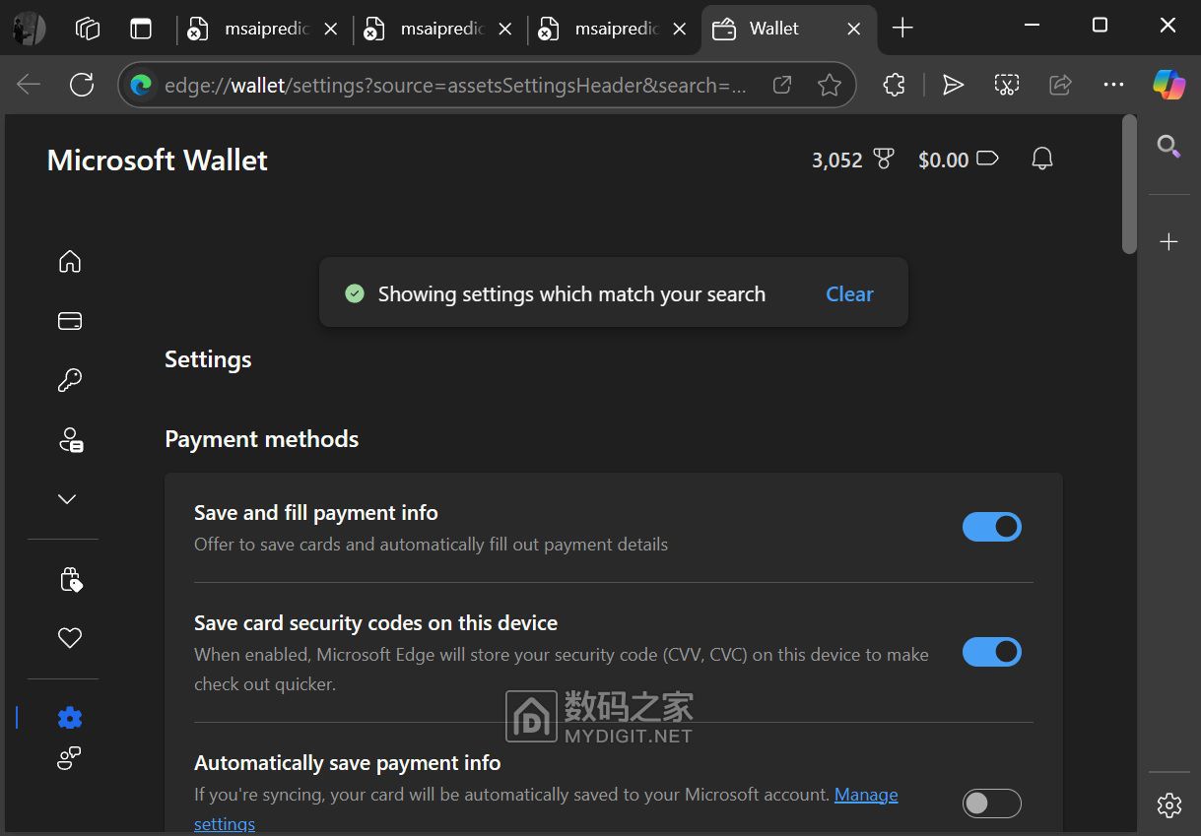
Task: Click 'Save and fill payment info' label
Action: point(316,513)
